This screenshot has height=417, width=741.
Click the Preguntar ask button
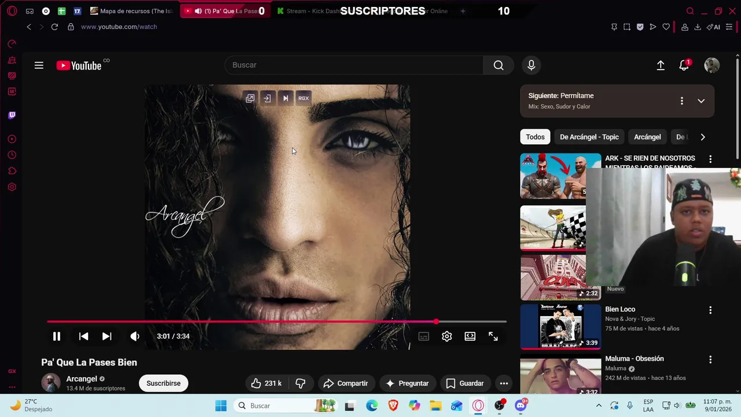[407, 383]
